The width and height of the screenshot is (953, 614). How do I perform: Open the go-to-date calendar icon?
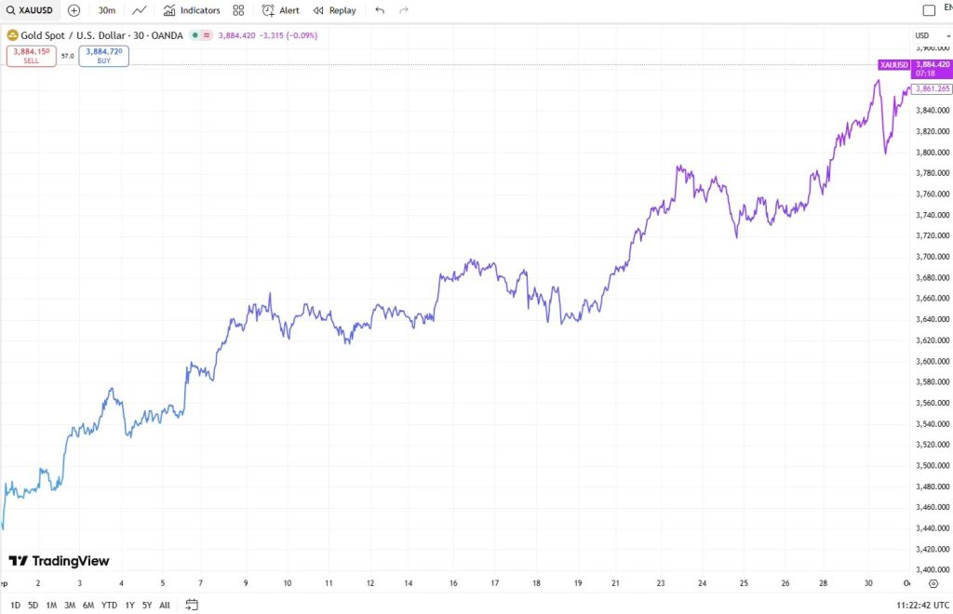pos(192,605)
